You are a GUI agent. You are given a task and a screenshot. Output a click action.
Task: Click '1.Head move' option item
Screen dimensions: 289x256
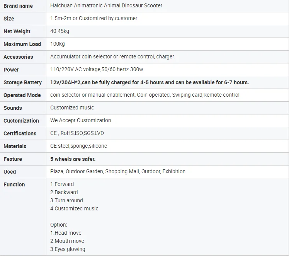point(66,233)
